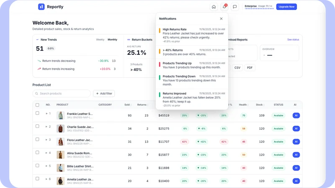Click the Upgrade Now button
The height and width of the screenshot is (188, 335).
pos(286,7)
